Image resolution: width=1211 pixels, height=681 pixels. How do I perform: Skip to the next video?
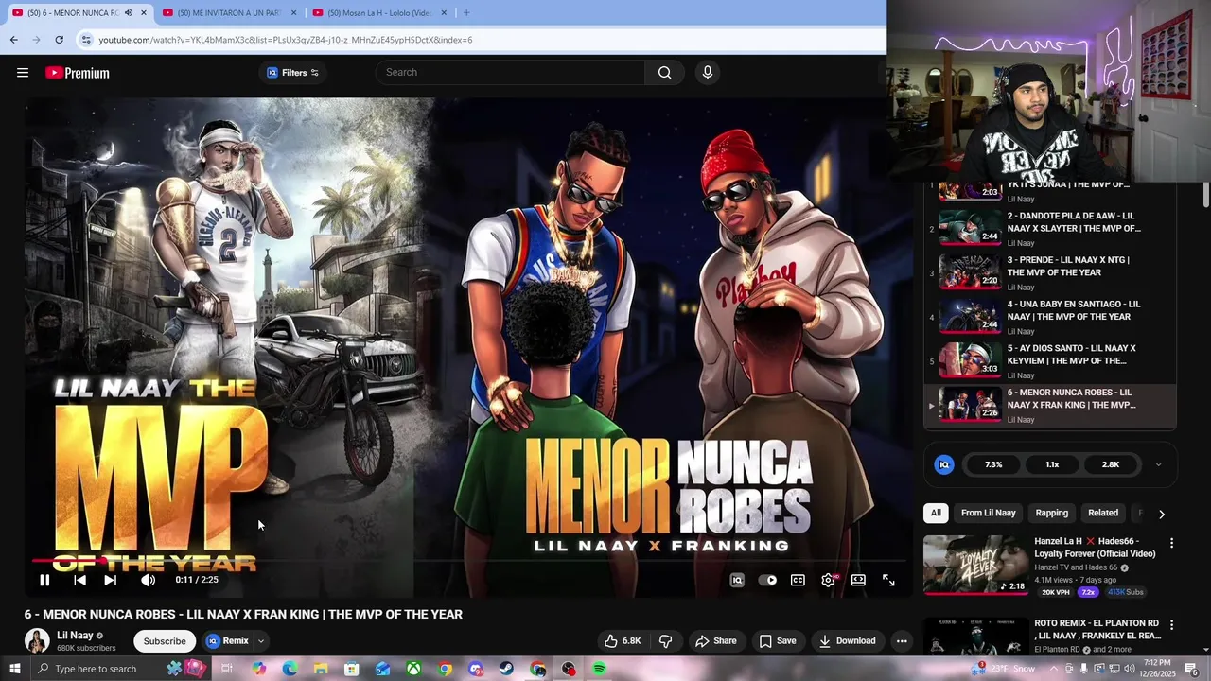click(x=110, y=580)
